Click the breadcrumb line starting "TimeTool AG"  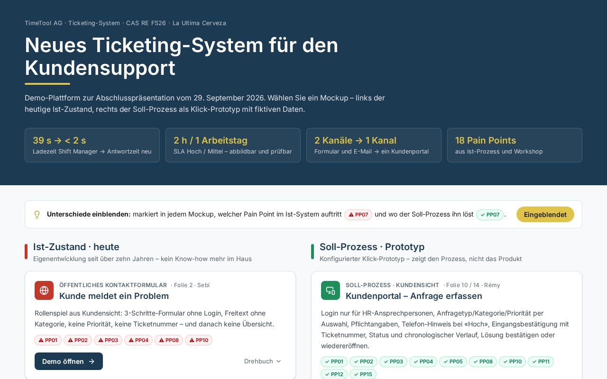pos(125,23)
